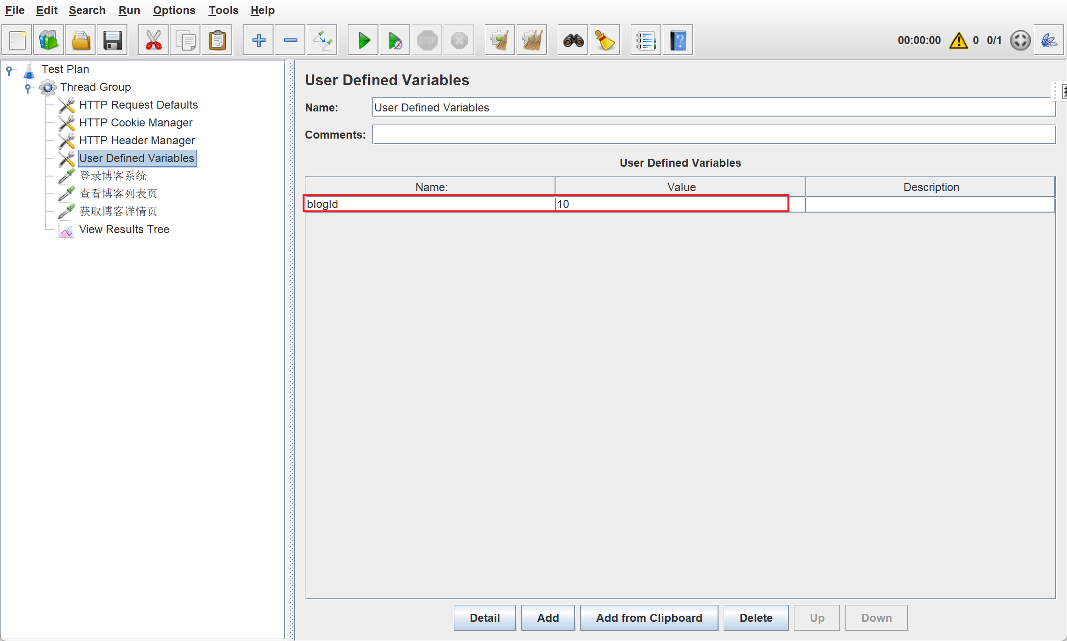The height and width of the screenshot is (641, 1067).
Task: Open the Options menu
Action: 174,10
